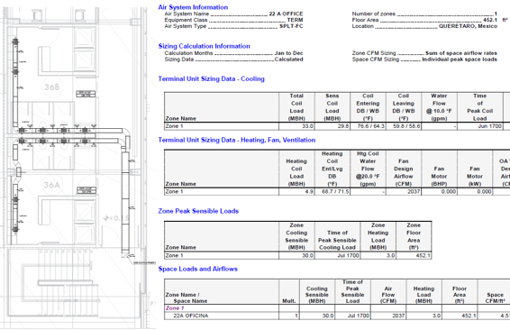The height and width of the screenshot is (330, 510).
Task: Click the Air System Information heading
Action: coord(193,7)
